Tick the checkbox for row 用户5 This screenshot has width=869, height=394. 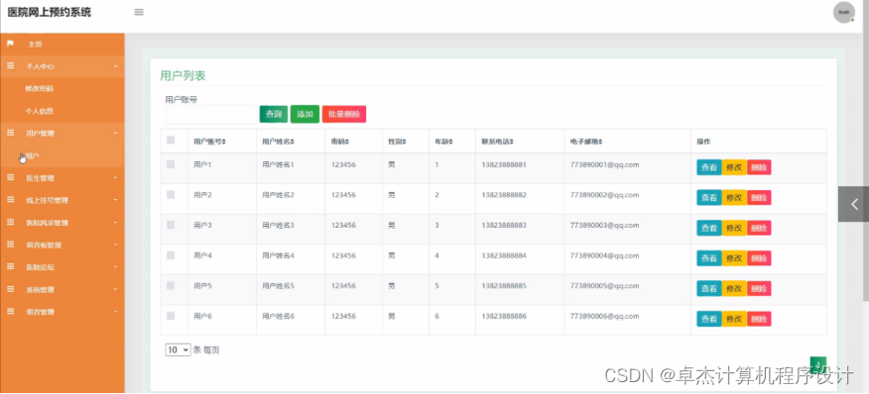point(171,285)
